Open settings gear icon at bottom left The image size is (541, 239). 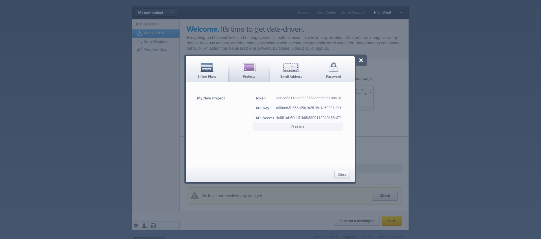(x=136, y=225)
